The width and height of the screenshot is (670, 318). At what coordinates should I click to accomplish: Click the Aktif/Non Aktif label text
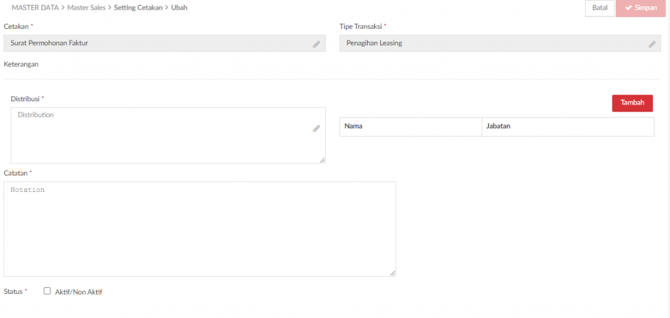pyautogui.click(x=79, y=292)
